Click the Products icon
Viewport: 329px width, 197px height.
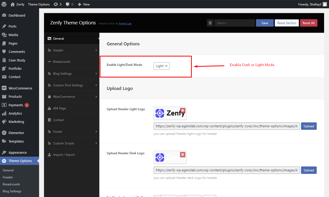tap(4, 96)
